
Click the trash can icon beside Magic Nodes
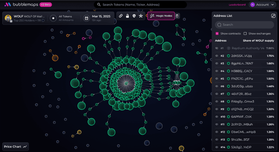click(177, 16)
